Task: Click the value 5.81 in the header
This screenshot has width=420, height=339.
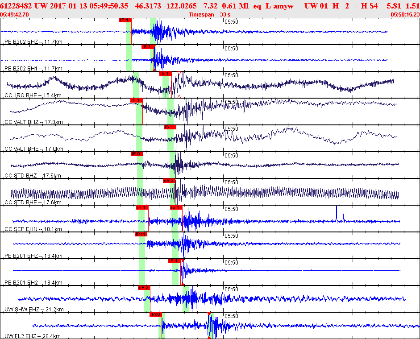Action: click(394, 6)
